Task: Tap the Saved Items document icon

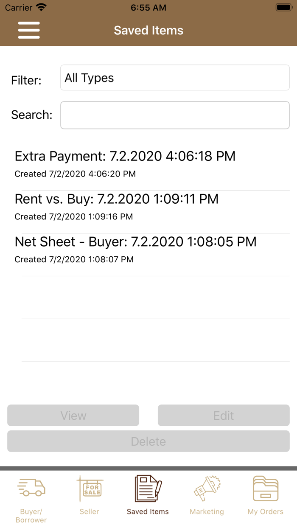Action: [x=148, y=489]
